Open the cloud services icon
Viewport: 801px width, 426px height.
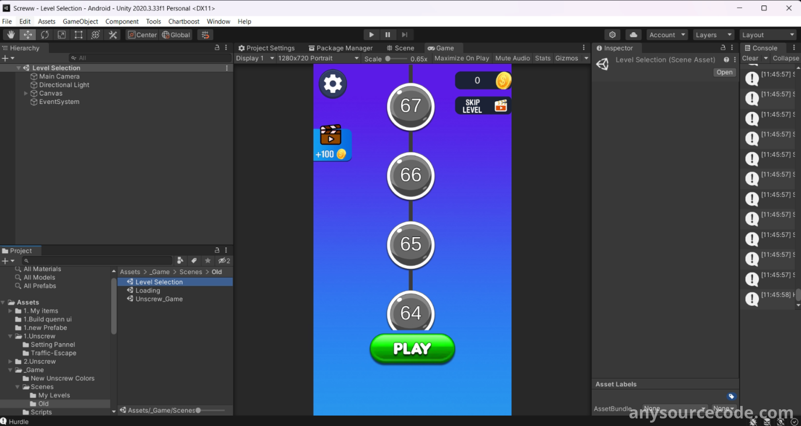(633, 35)
